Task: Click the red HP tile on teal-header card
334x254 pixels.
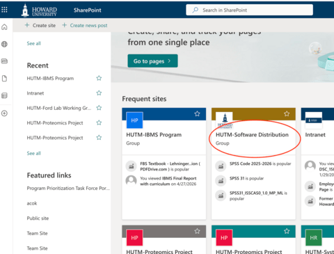Action: pos(224,237)
